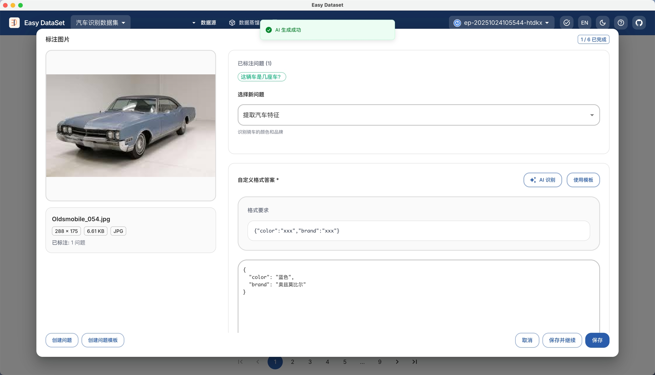This screenshot has width=655, height=375.
Task: Open the 数据源 menu
Action: 208,23
